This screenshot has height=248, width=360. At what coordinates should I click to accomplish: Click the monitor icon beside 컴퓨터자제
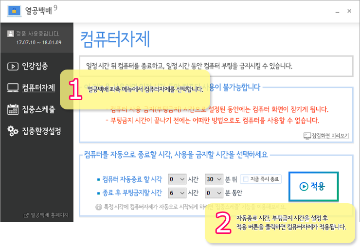(13, 88)
